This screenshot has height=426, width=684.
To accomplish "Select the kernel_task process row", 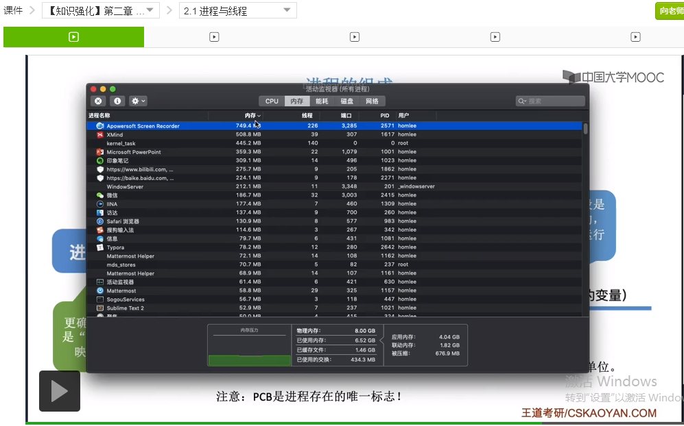I will tap(335, 143).
